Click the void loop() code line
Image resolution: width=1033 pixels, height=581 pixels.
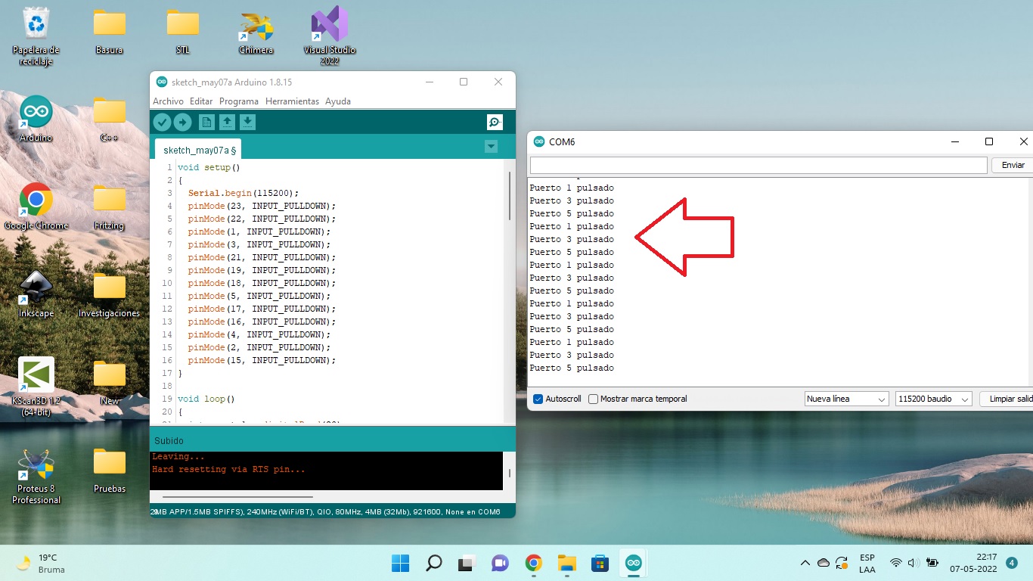click(206, 399)
